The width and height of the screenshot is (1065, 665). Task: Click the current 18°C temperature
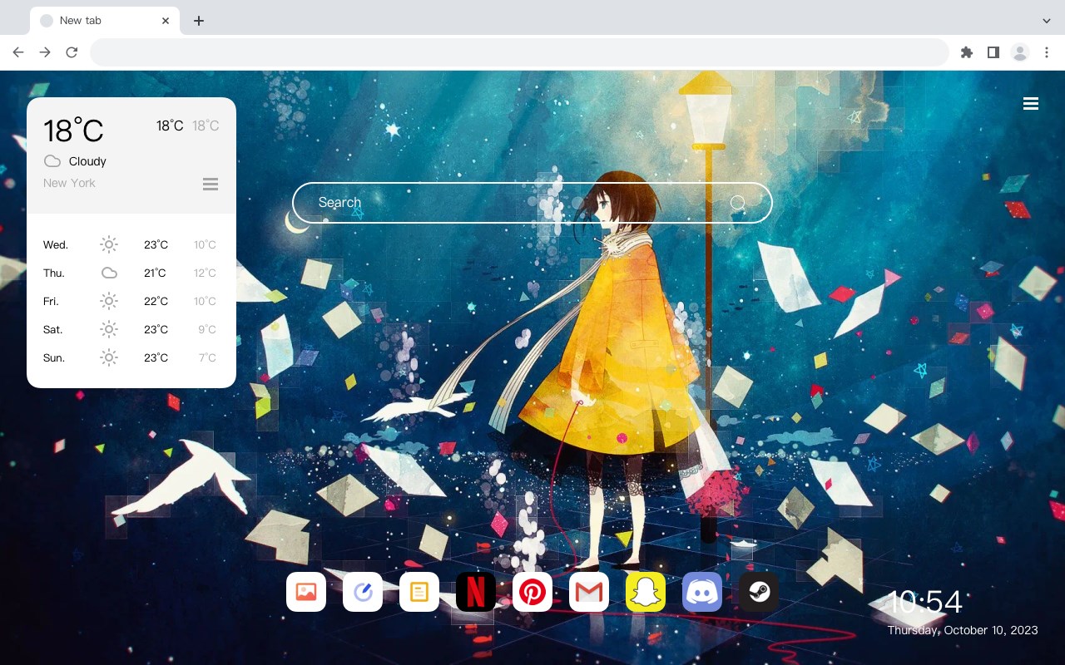[73, 131]
